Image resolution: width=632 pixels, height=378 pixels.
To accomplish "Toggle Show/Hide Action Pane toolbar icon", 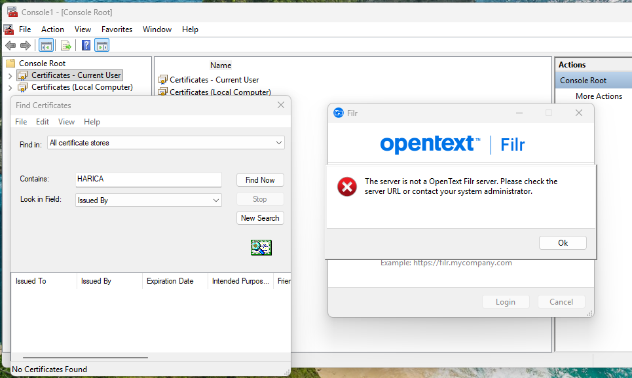I will 102,46.
